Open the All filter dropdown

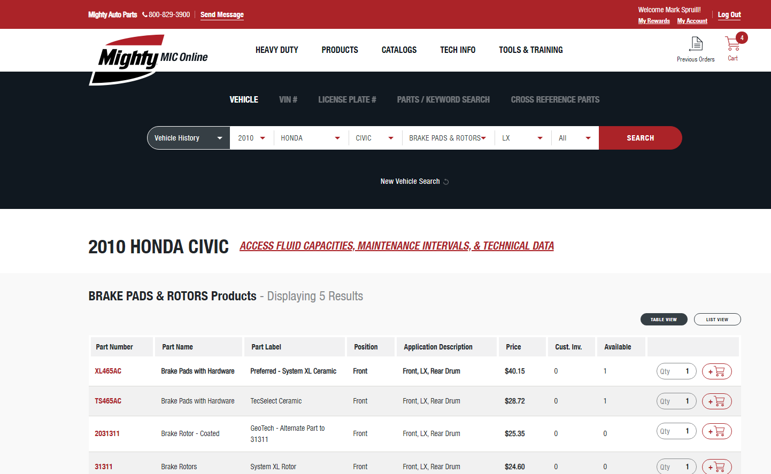tap(575, 138)
